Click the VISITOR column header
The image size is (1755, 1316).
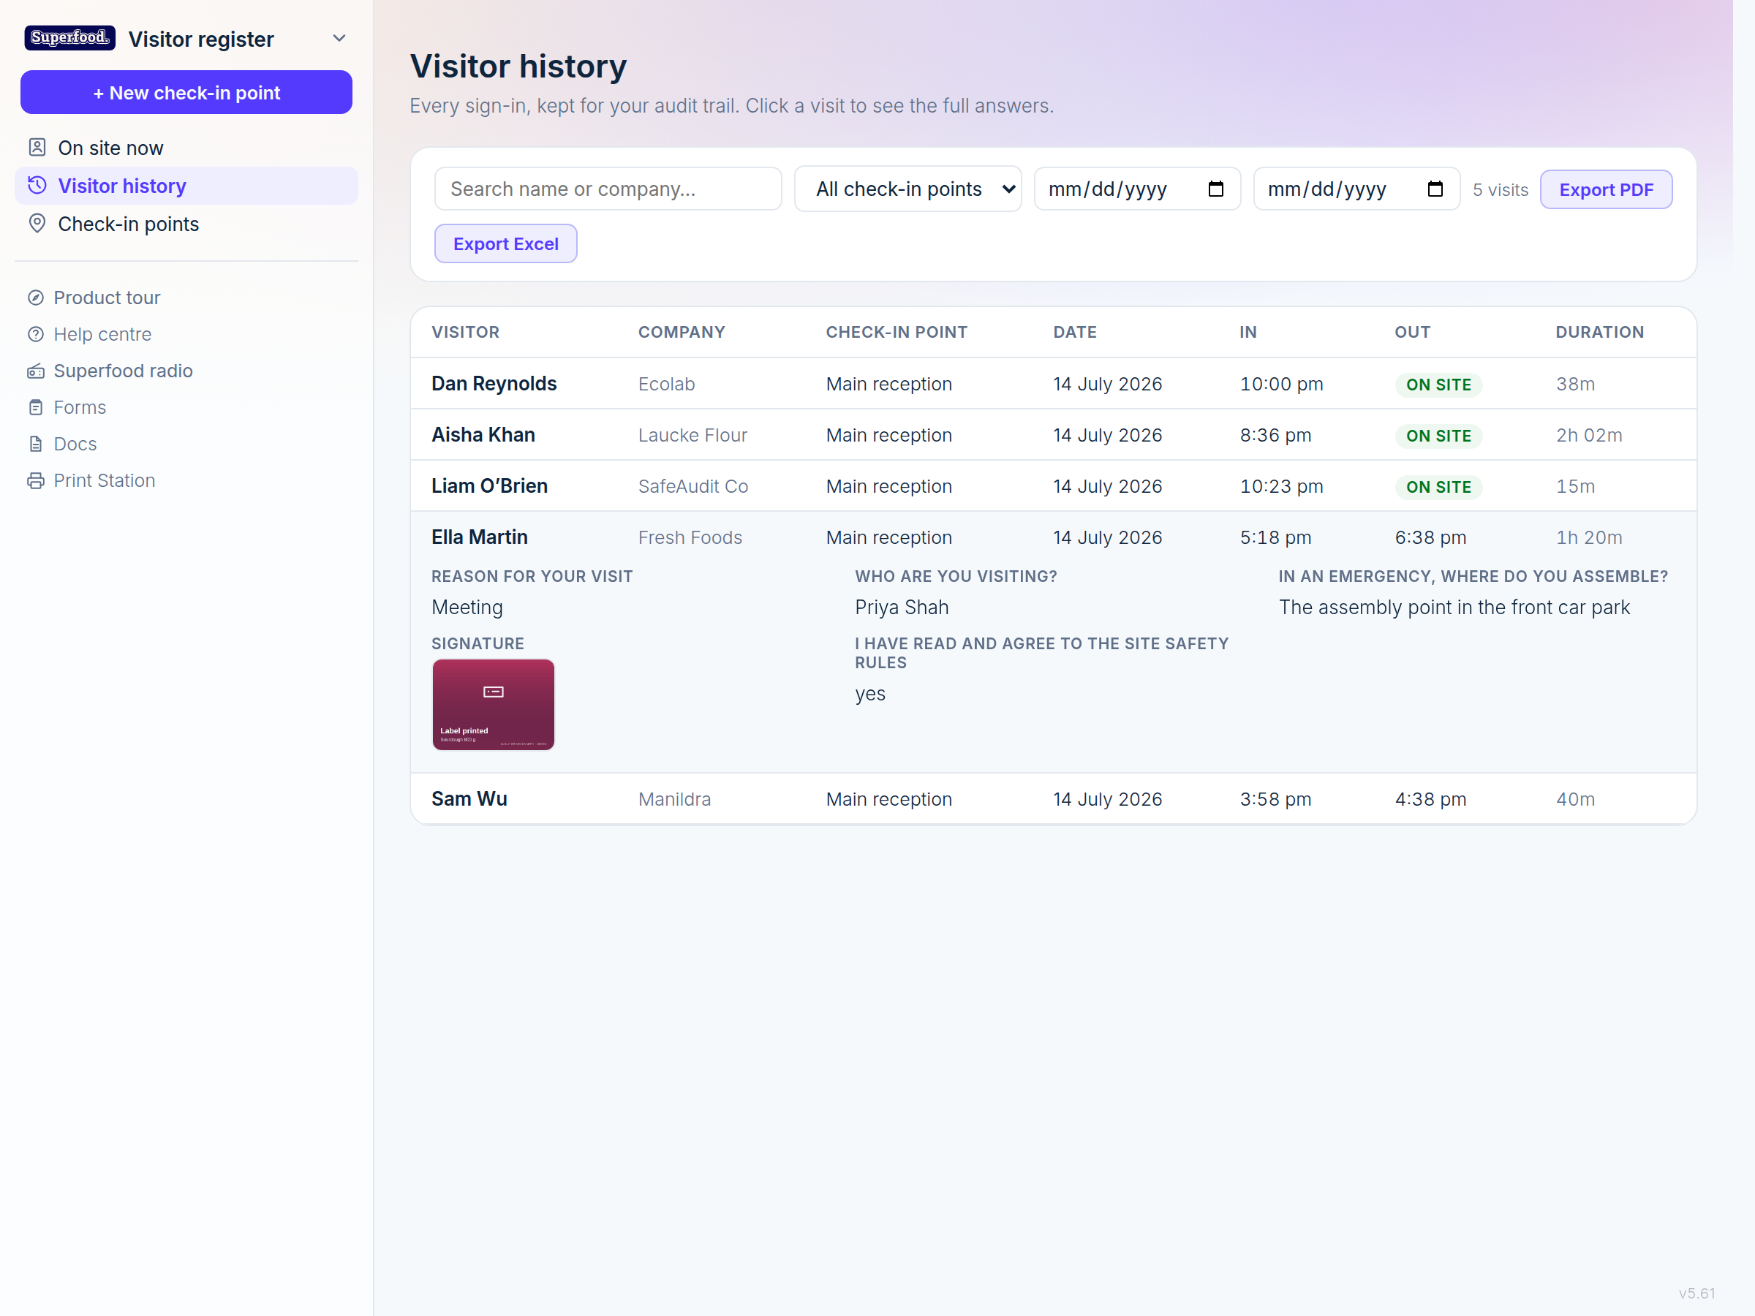click(466, 333)
